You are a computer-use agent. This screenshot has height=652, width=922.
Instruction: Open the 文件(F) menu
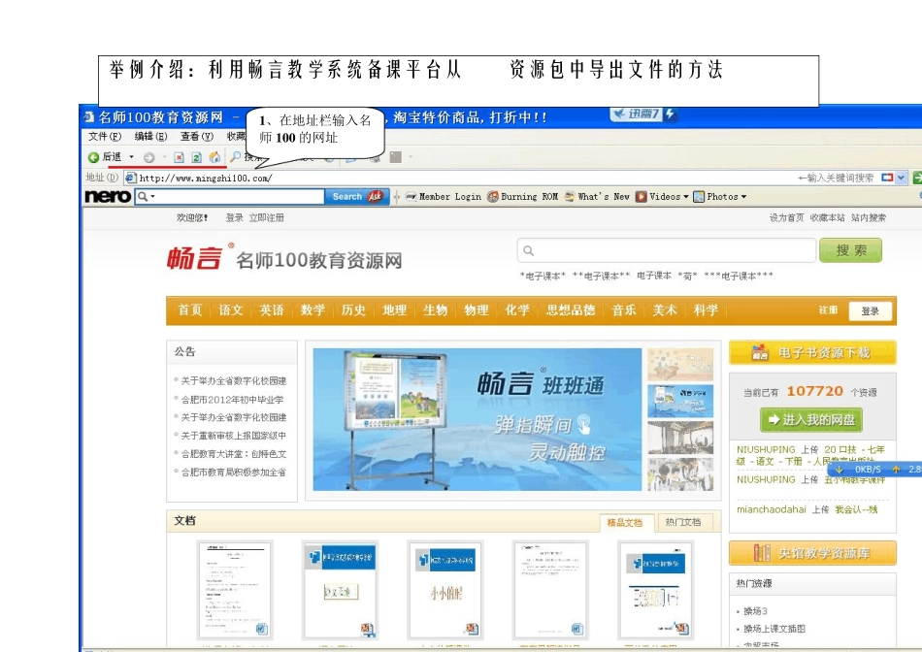click(105, 137)
